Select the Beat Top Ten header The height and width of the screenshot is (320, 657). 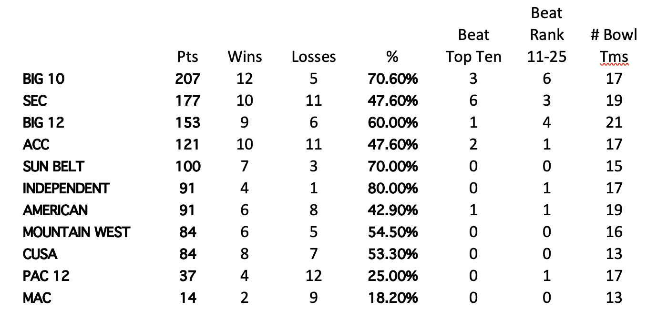[x=473, y=46]
